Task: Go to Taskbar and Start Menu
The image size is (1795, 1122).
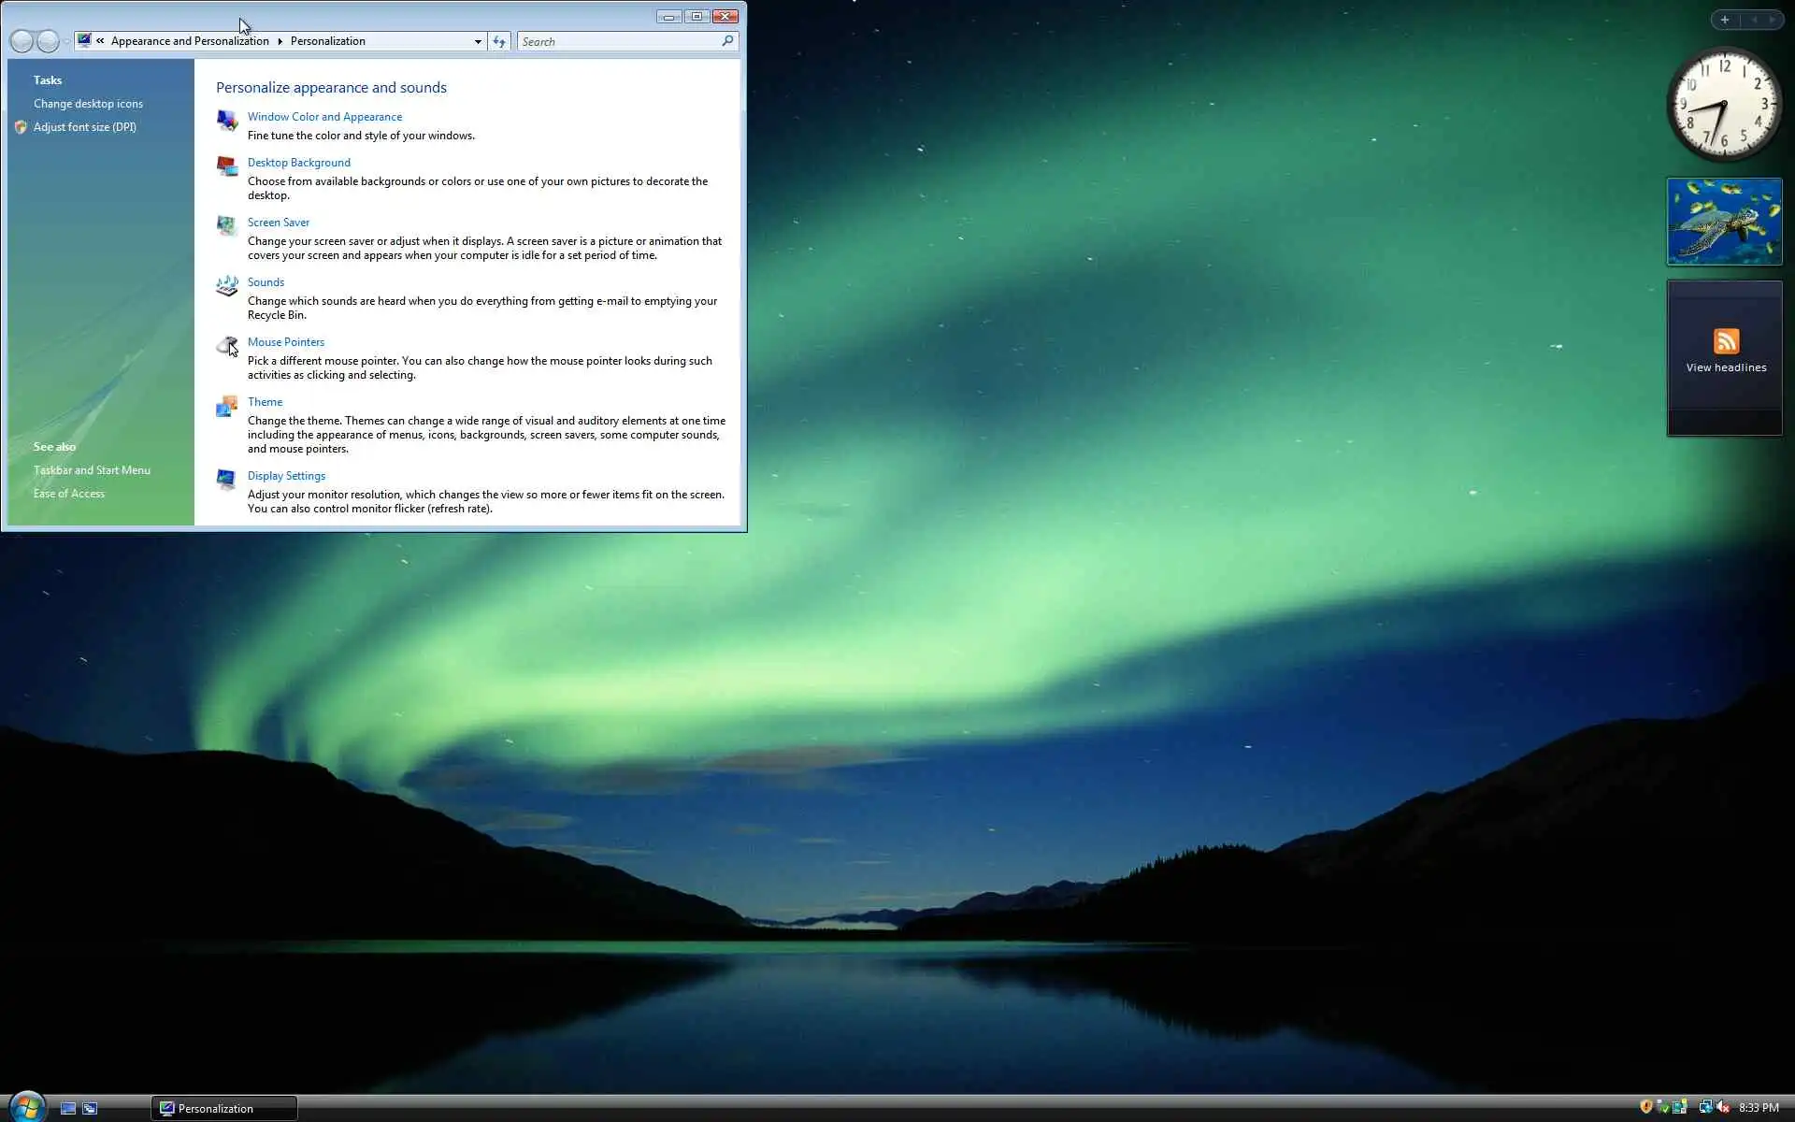Action: (x=92, y=470)
